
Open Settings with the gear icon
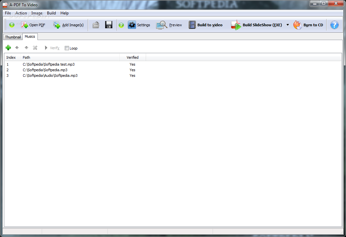tap(139, 25)
